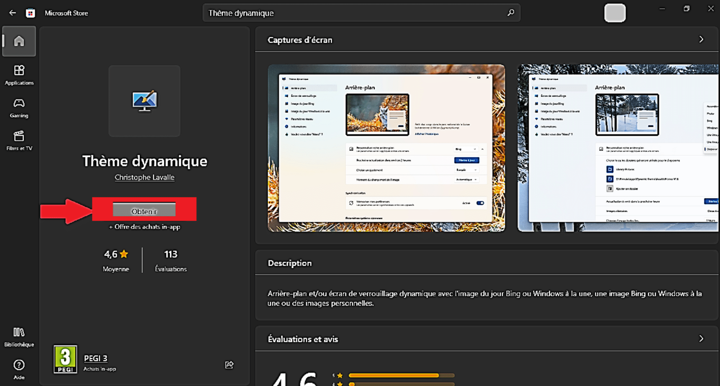Expand Captures d'écran with chevron
The width and height of the screenshot is (720, 386).
(x=701, y=39)
